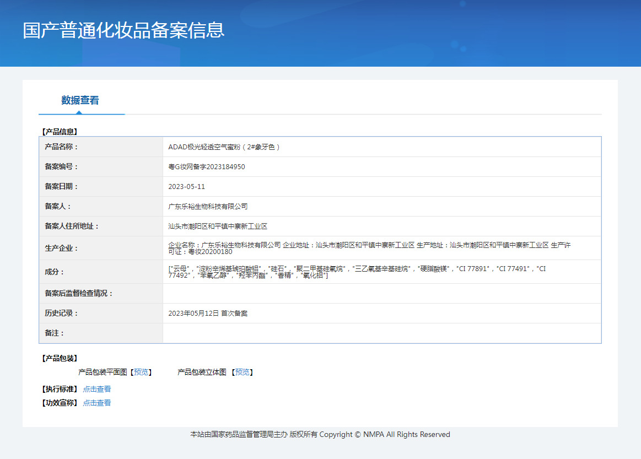Click the 【产品包装】 section heading
Viewport: 641px width, 459px height.
tap(60, 359)
